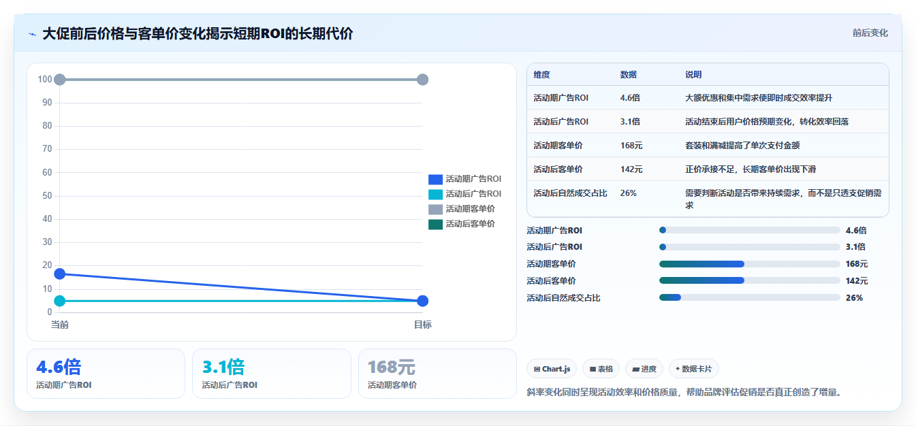Open the 3.1倍 活动后广告ROI stat card
The height and width of the screenshot is (426, 916).
pos(272,374)
